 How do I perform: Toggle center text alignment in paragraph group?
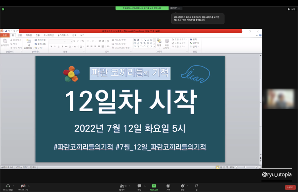[x=91, y=46]
